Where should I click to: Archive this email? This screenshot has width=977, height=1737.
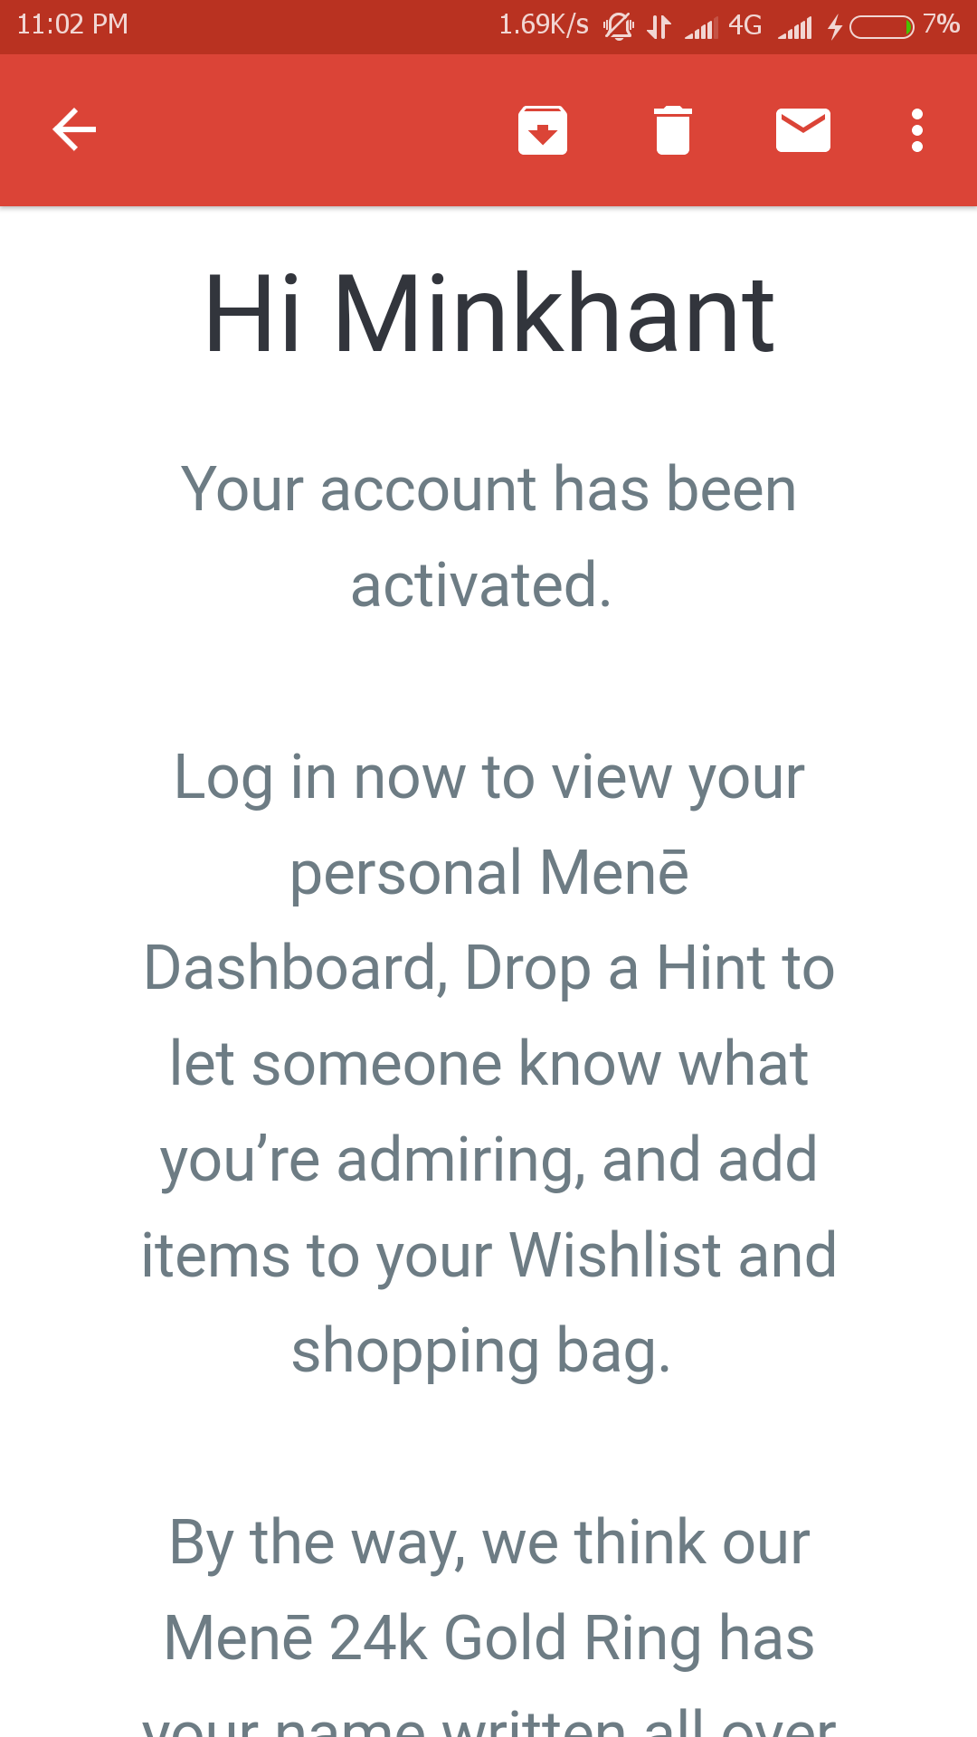pos(543,130)
